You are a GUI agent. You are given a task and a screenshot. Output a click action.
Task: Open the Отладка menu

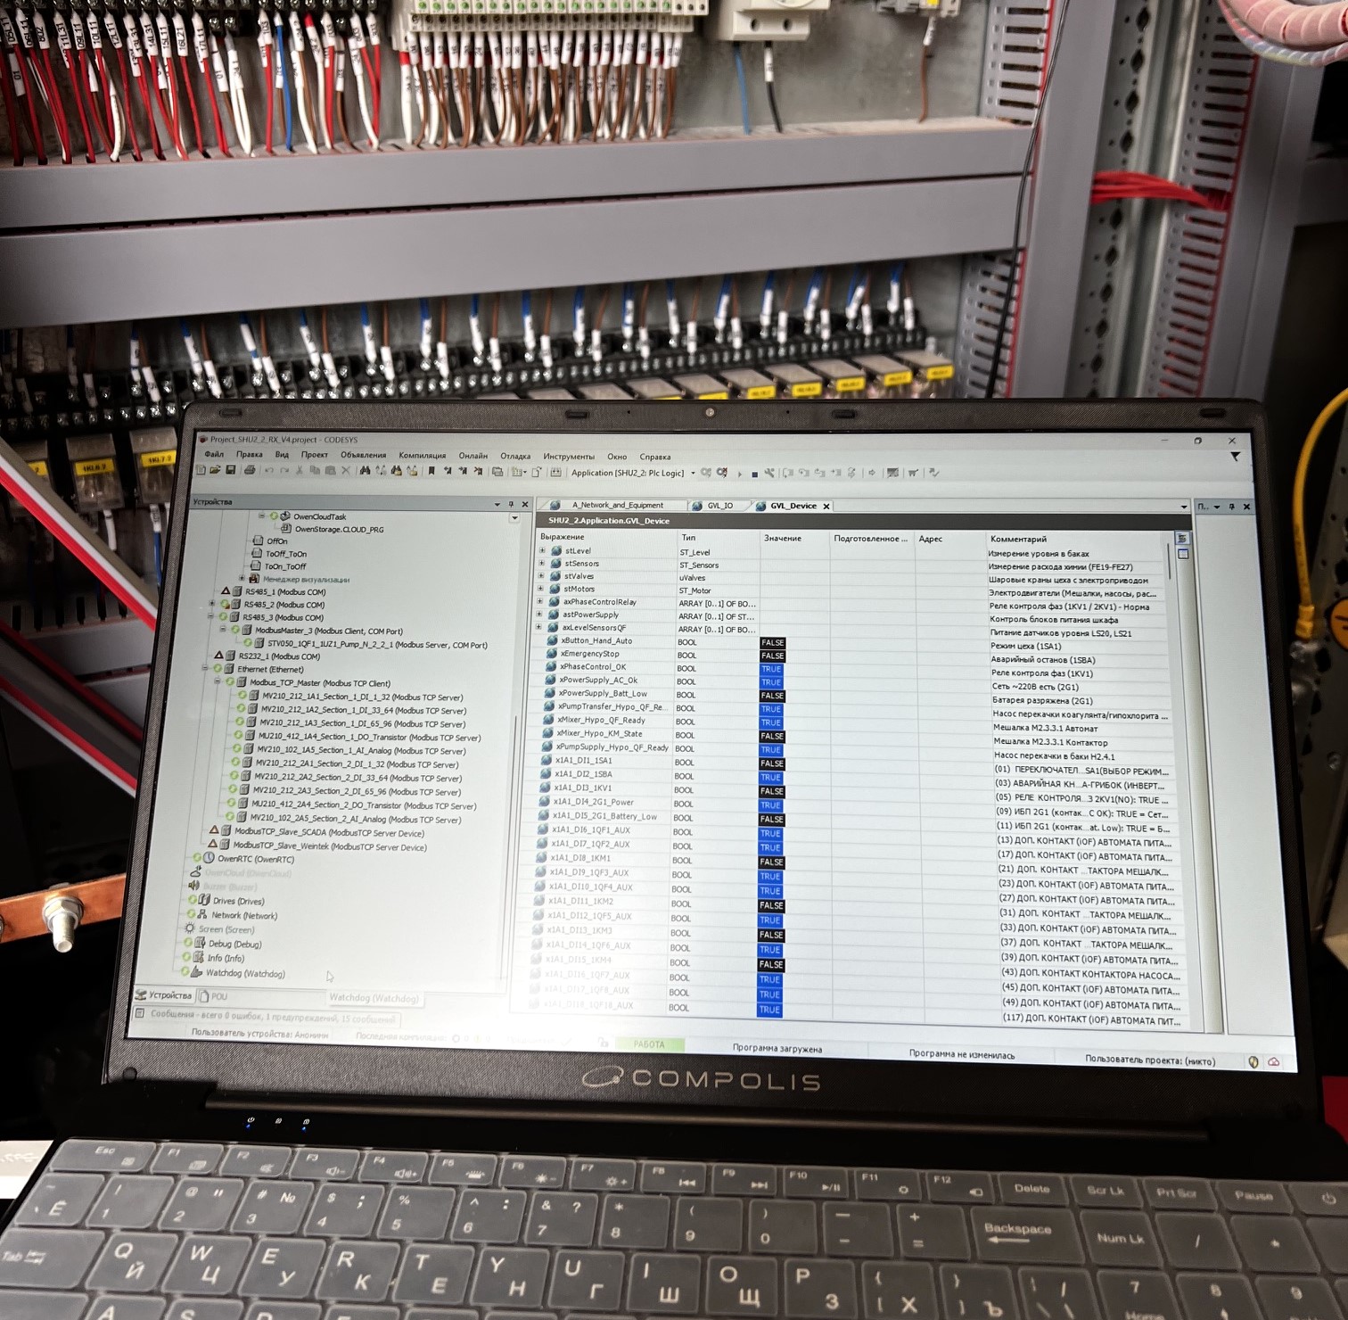(x=515, y=456)
